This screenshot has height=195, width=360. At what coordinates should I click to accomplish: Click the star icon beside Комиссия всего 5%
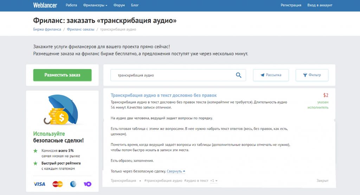36,151
